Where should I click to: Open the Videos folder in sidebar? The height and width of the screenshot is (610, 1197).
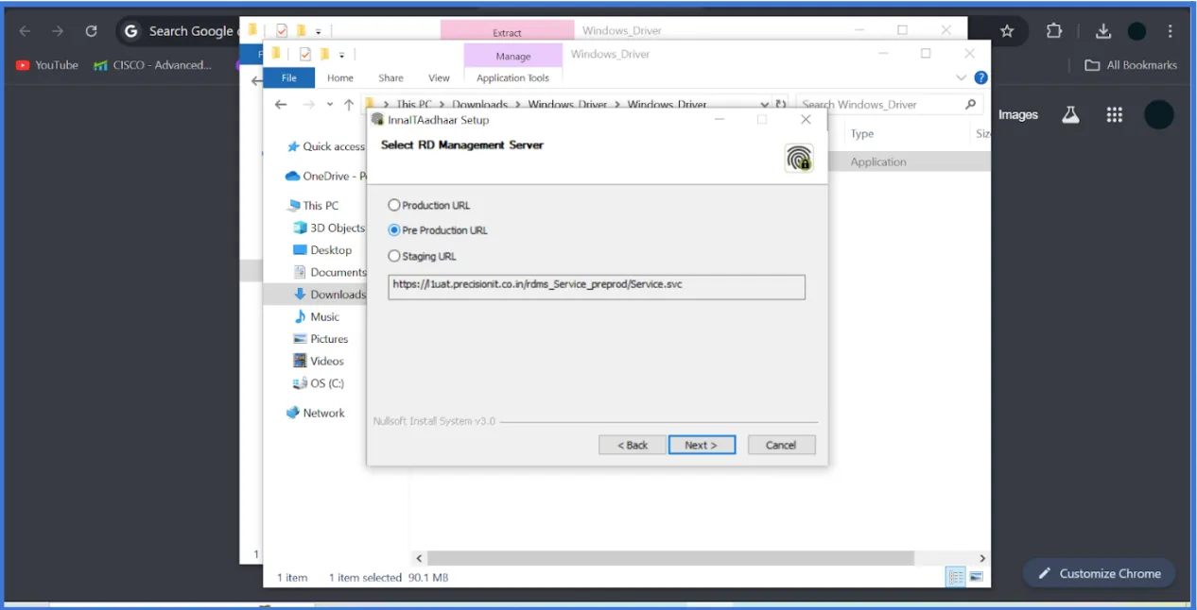coord(319,361)
